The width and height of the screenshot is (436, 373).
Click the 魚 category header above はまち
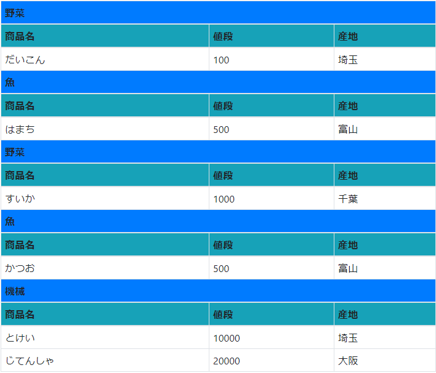(218, 82)
